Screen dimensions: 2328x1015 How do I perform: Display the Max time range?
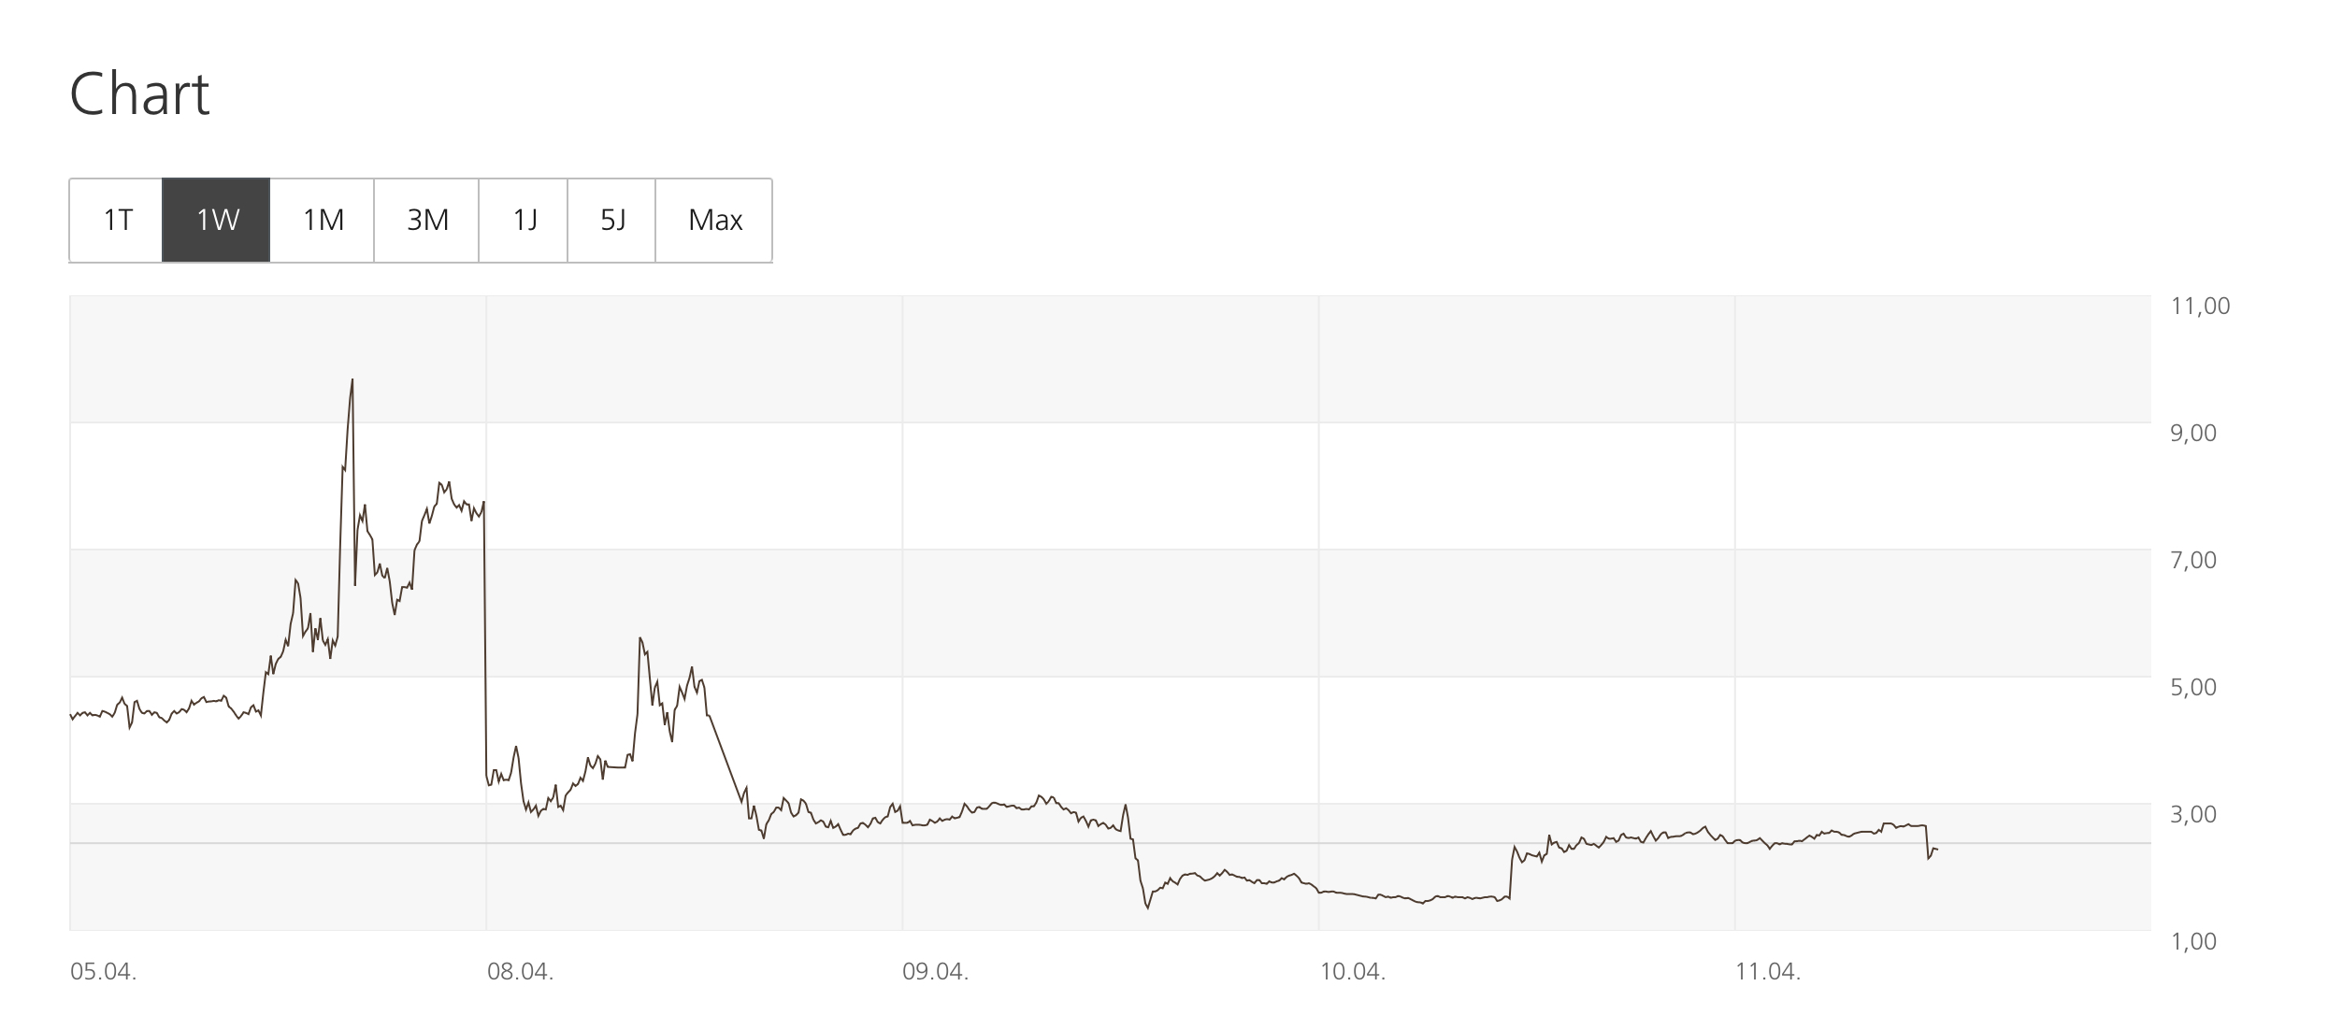click(714, 221)
